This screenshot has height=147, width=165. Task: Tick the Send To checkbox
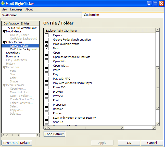click(47, 122)
